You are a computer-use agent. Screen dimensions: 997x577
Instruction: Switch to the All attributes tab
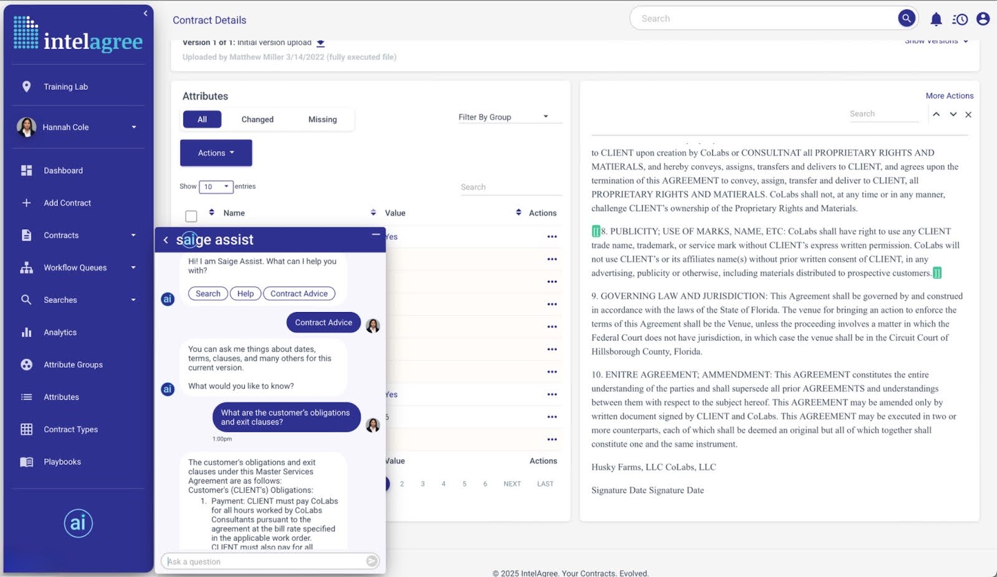[202, 119]
